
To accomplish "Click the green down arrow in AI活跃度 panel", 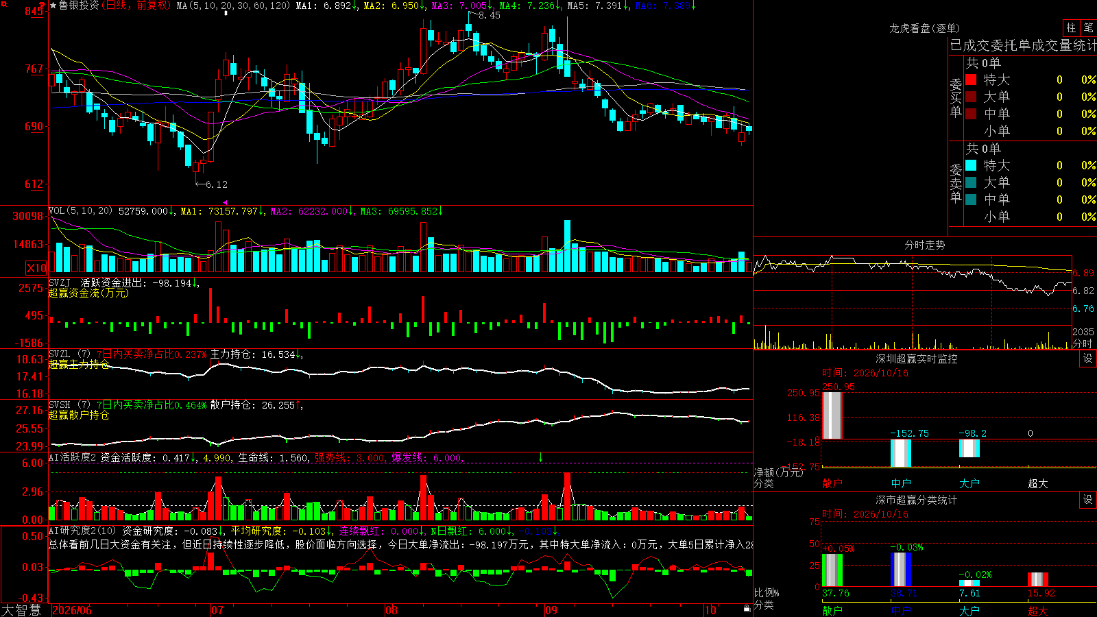I will click(x=540, y=457).
